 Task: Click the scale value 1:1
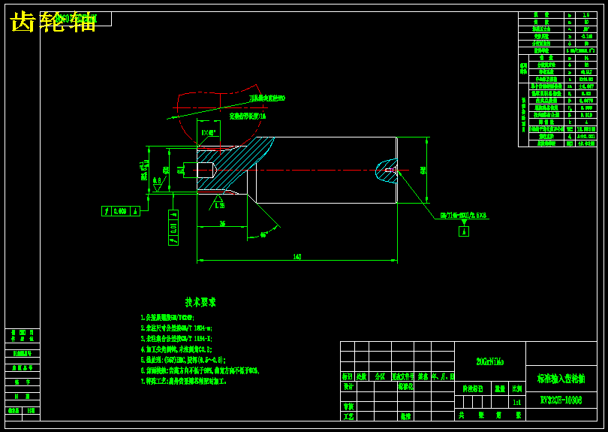[x=517, y=403]
